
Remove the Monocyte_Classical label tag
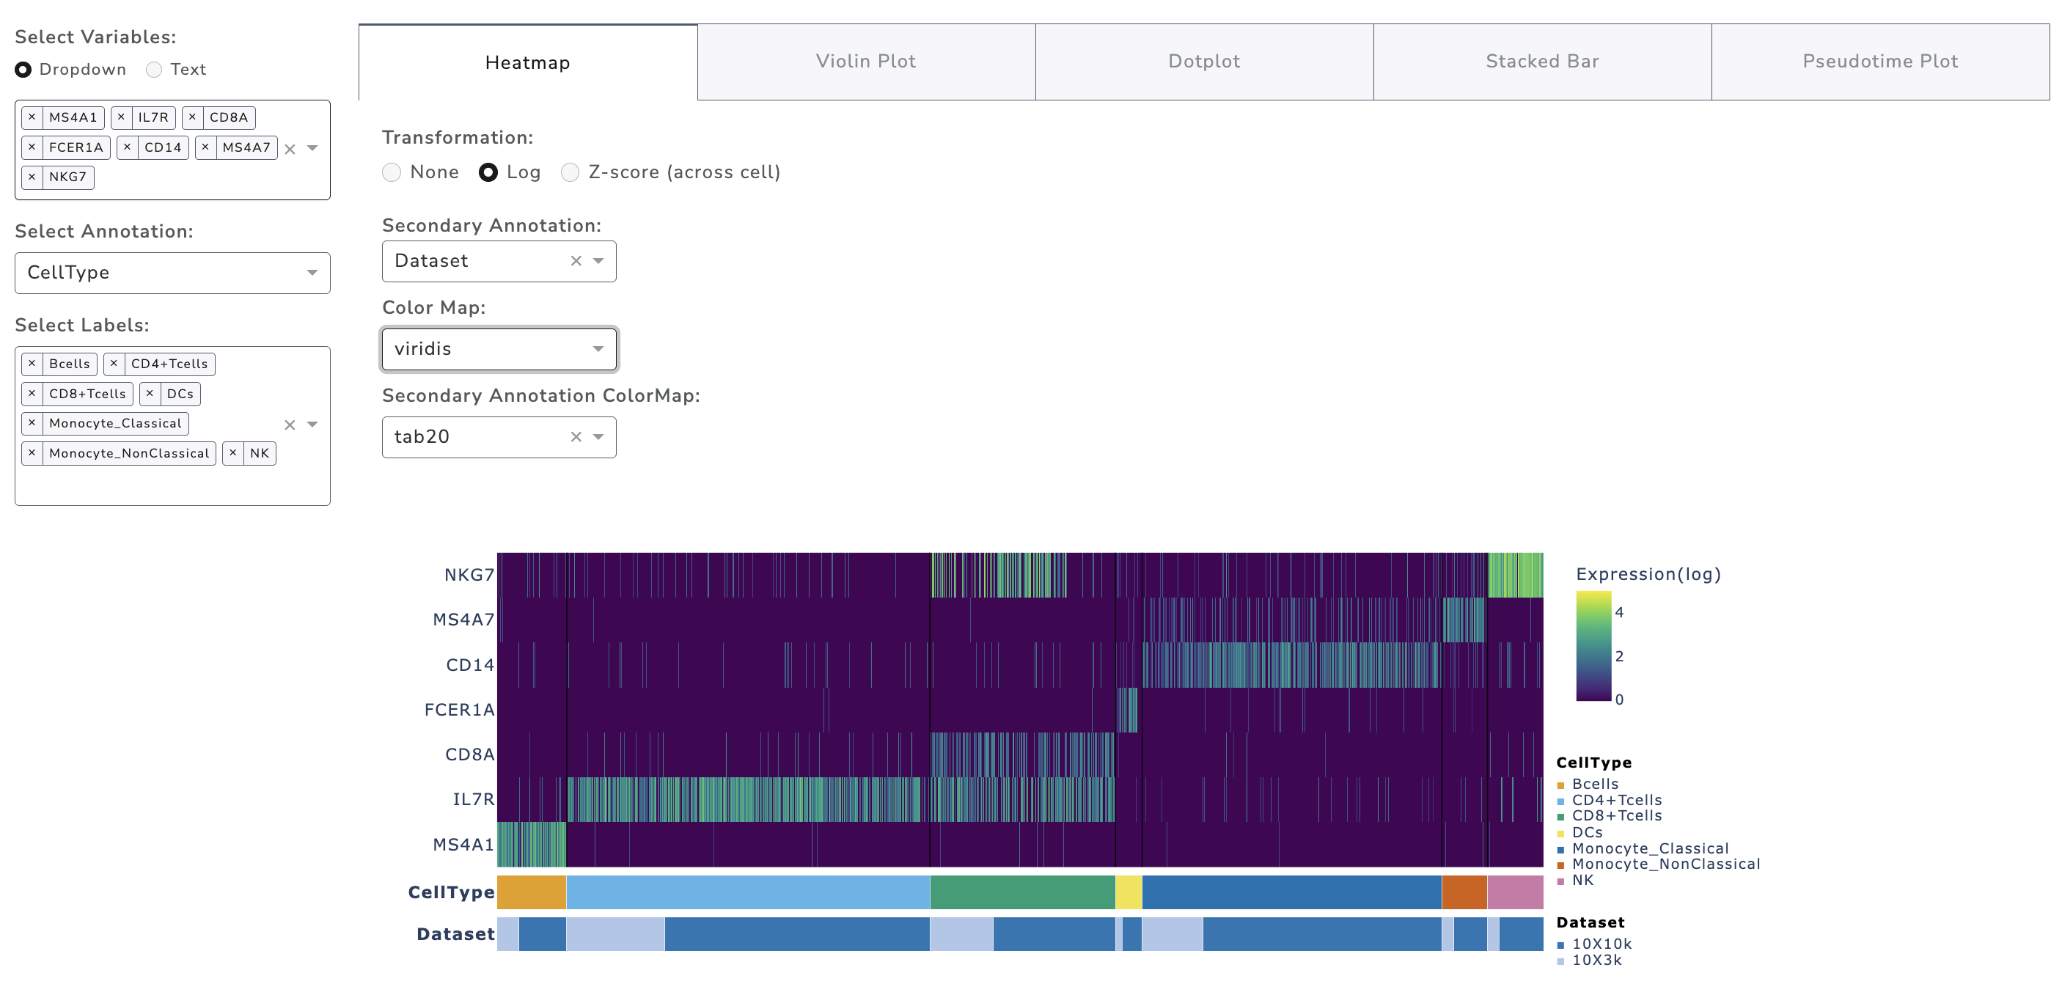pos(32,424)
